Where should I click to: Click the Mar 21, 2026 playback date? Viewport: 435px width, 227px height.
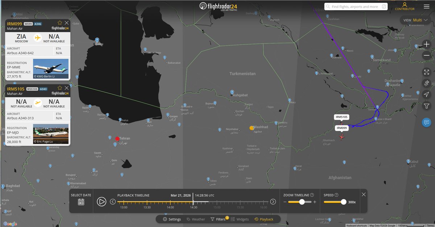[x=181, y=195]
